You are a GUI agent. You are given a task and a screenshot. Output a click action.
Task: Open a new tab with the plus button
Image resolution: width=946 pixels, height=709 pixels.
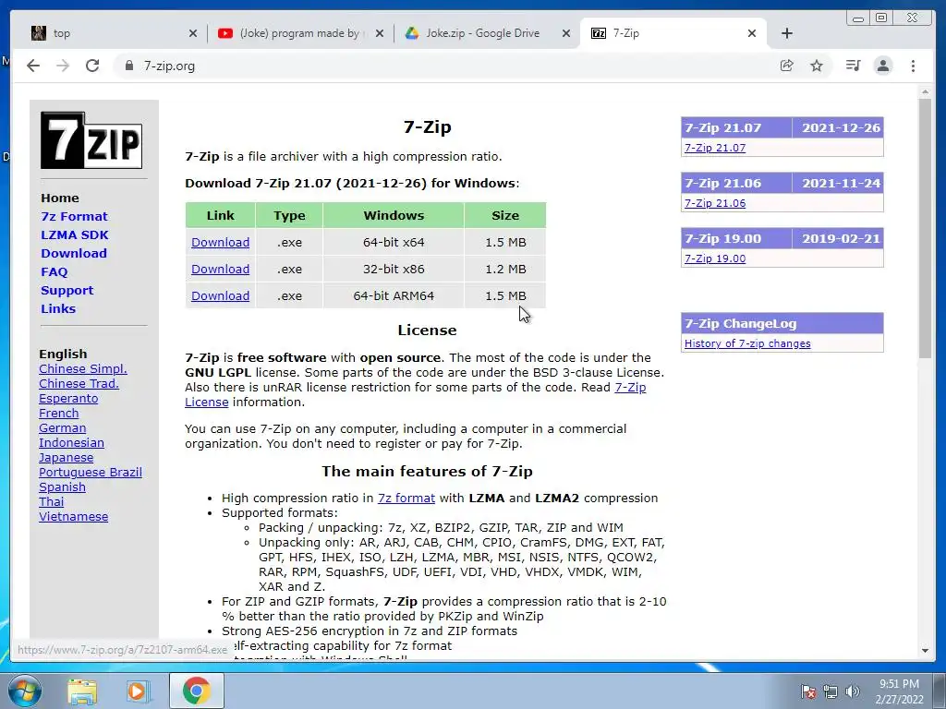[x=787, y=33]
